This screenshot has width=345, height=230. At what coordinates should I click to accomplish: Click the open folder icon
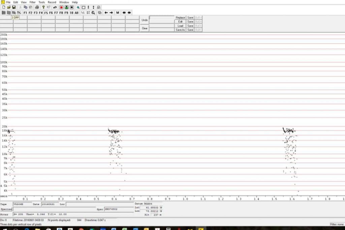click(x=9, y=7)
